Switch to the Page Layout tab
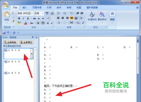Viewport: 141px width, 102px height. coord(37,8)
